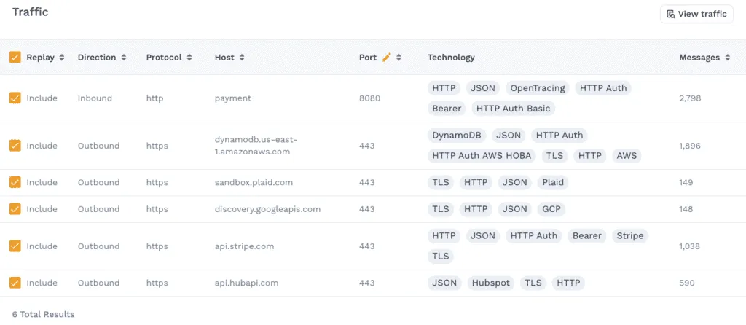
Task: Click the Messages column sort icon
Action: (728, 58)
